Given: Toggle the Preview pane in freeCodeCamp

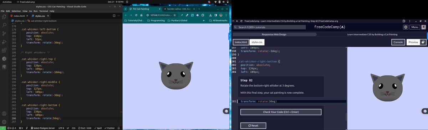Looking at the screenshot, I should click(413, 42).
